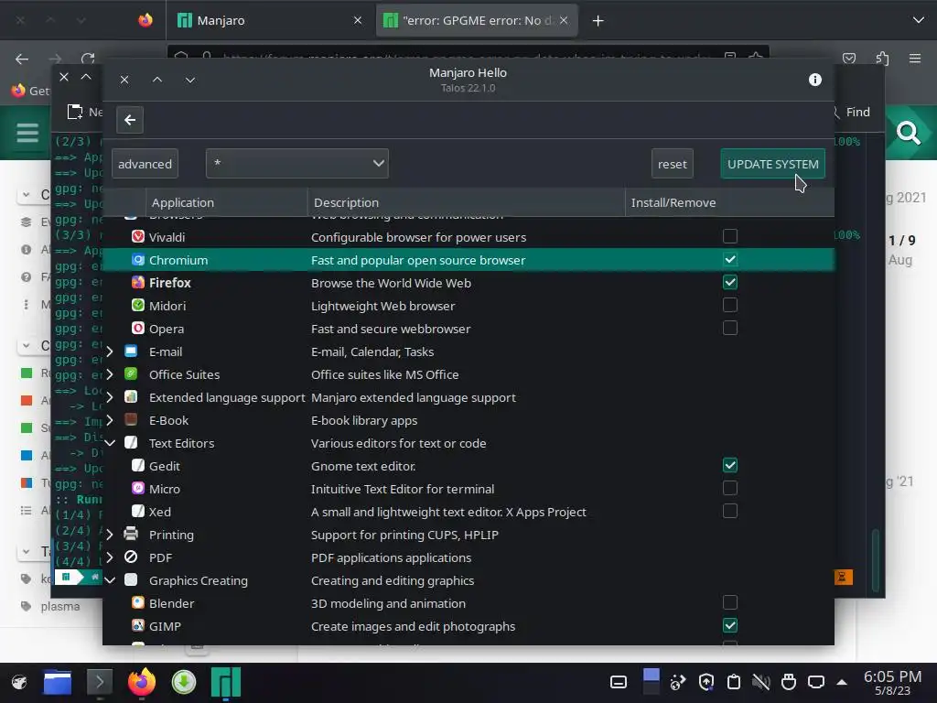937x703 pixels.
Task: Click the Midori app icon
Action: pos(138,306)
